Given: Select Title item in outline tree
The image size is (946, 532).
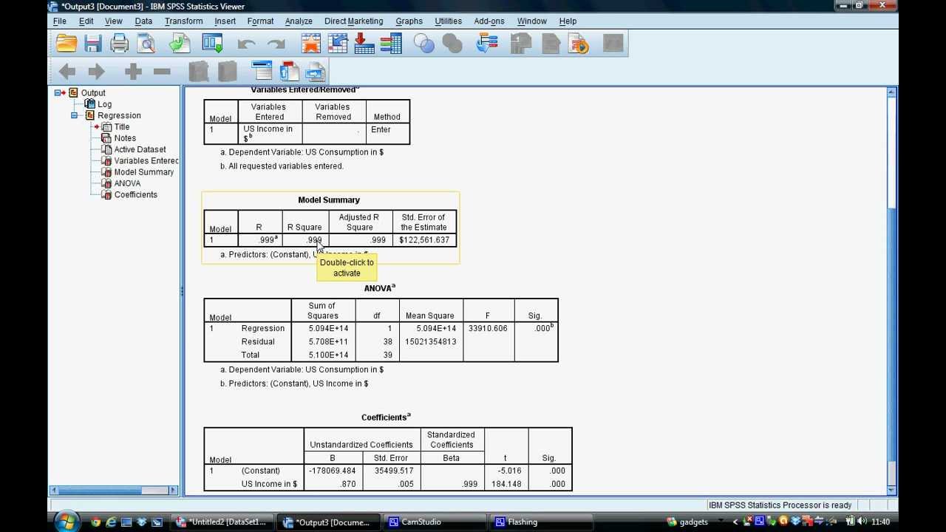Looking at the screenshot, I should tap(122, 127).
